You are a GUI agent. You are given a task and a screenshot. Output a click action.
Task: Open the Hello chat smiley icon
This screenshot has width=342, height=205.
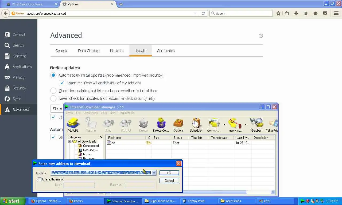[316, 13]
